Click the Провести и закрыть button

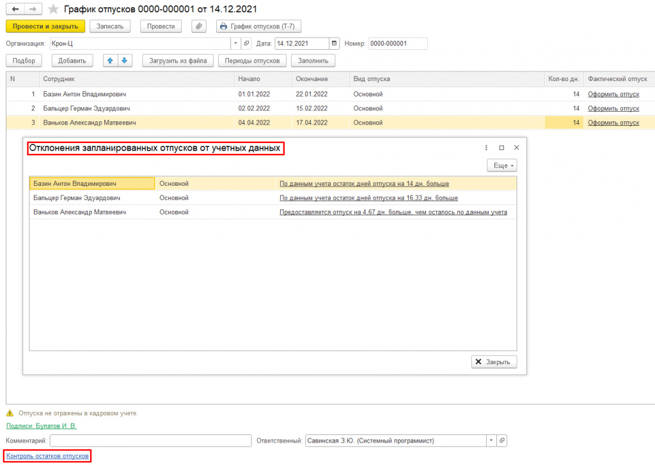(x=45, y=26)
